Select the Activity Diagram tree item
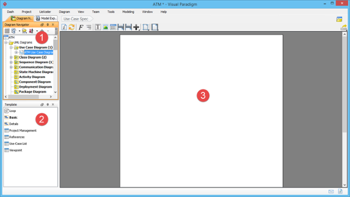Screen dimensions: 350x197 click(x=32, y=77)
